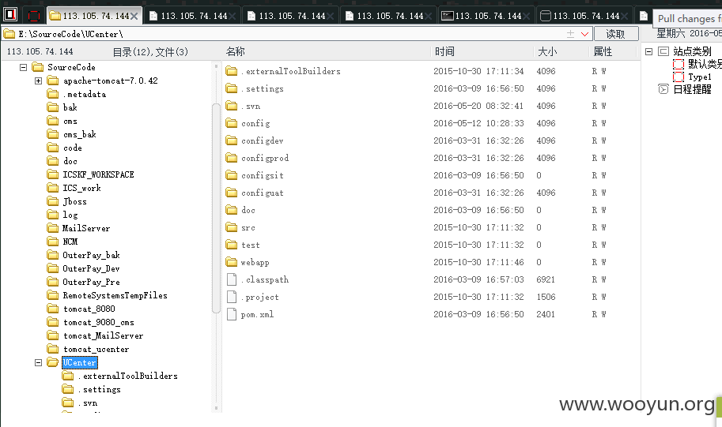722x427 pixels.
Task: Click the 默认类别 site category icon
Action: pyautogui.click(x=679, y=65)
